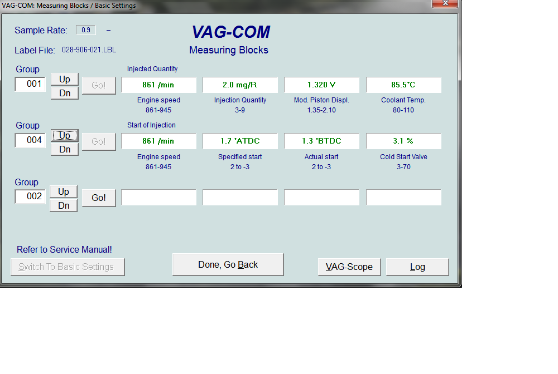The height and width of the screenshot is (374, 558).
Task: Click the Sample Rate value box
Action: pyautogui.click(x=86, y=30)
